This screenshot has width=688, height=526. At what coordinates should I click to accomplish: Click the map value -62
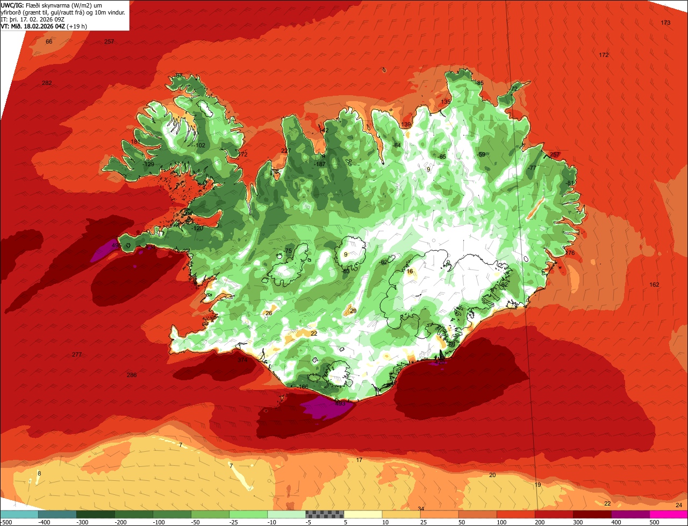click(384, 262)
